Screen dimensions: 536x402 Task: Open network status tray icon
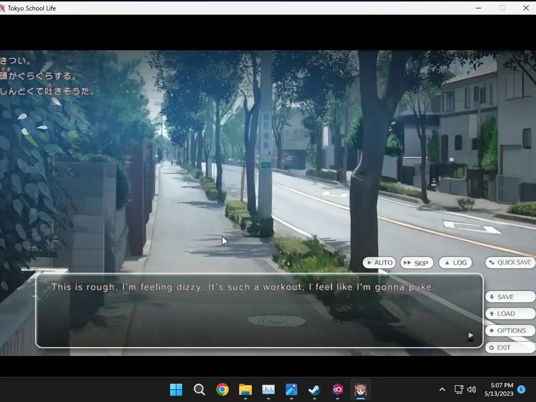[x=459, y=389]
